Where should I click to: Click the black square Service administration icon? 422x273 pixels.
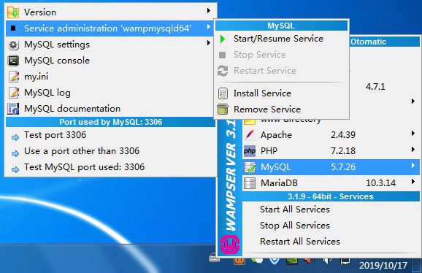[x=13, y=28]
